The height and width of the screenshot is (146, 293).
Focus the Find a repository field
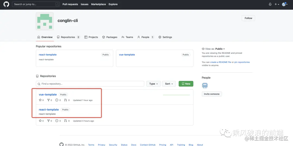pos(90,84)
